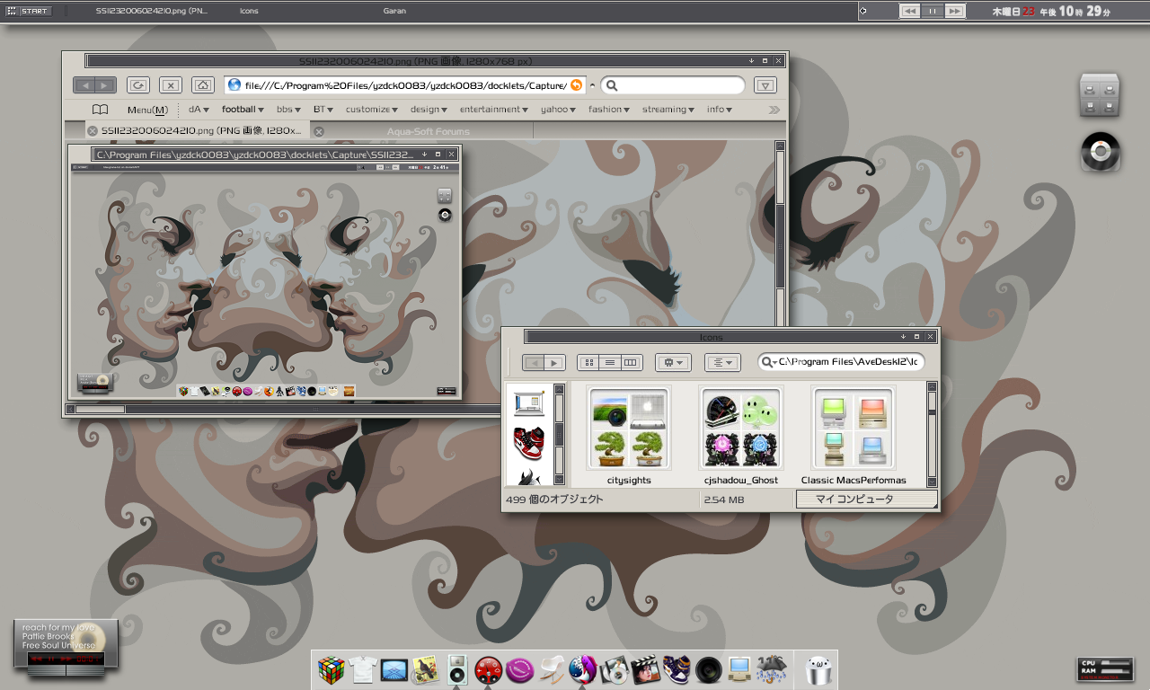
Task: Click the CPU RAM monitor widget
Action: [1105, 669]
